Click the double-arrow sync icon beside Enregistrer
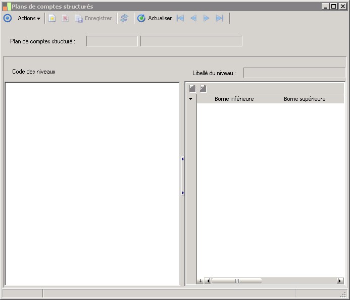Screen dimensions: 350x300 click(124, 18)
